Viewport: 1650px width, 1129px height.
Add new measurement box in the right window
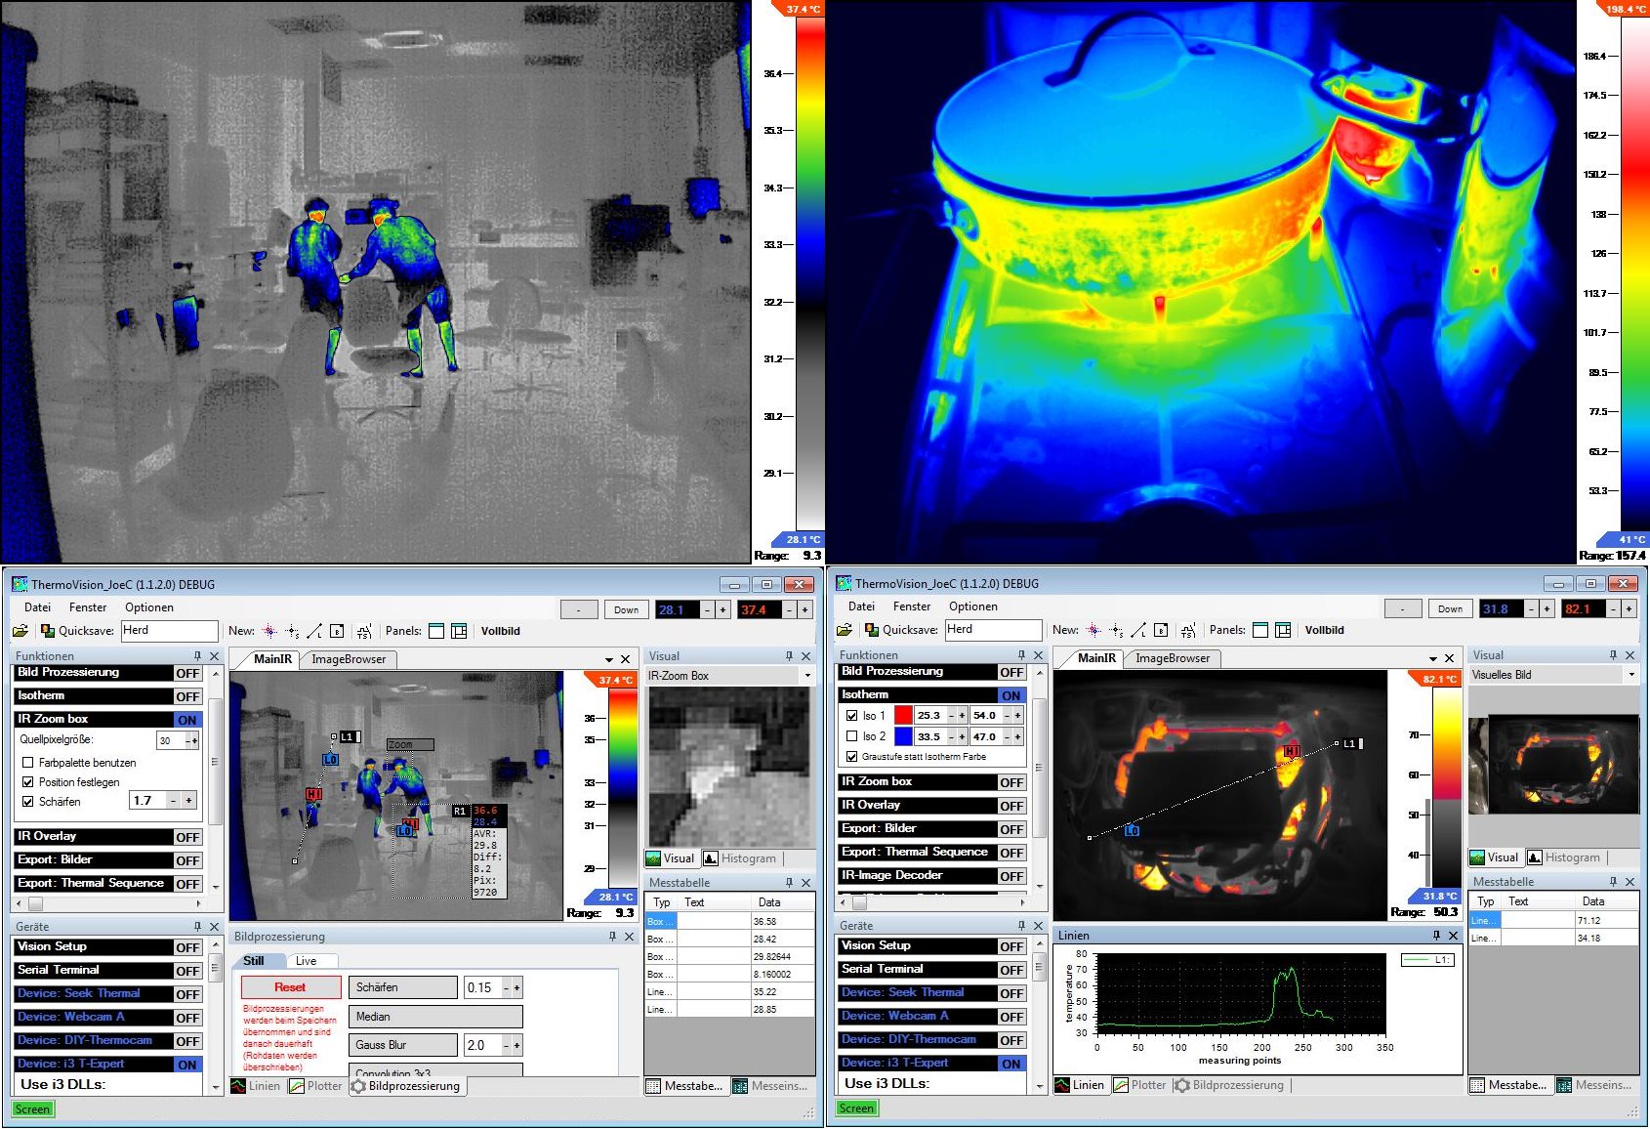click(x=1161, y=630)
